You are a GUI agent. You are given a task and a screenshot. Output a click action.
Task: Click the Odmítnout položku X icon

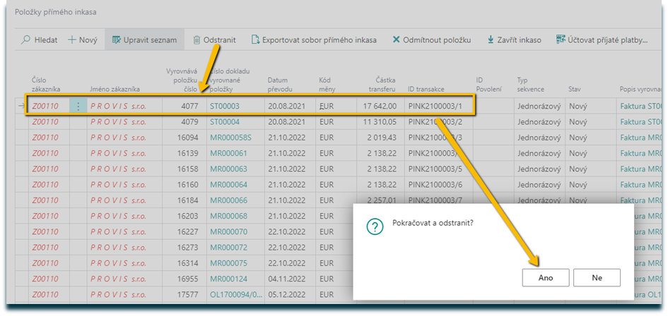[x=396, y=40]
